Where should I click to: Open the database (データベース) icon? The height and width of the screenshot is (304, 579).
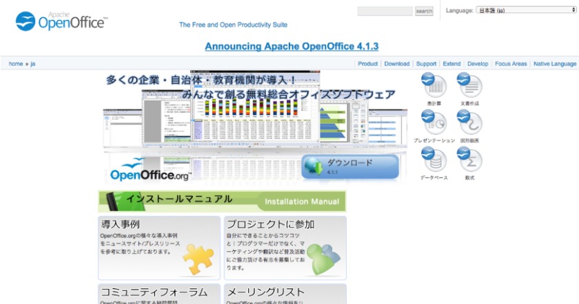(434, 160)
